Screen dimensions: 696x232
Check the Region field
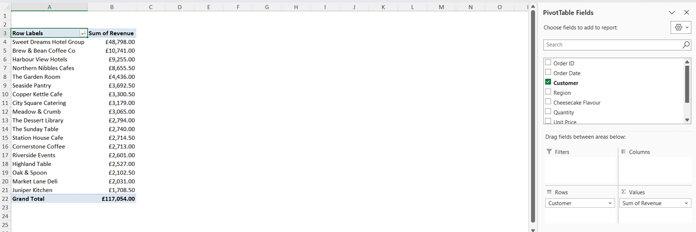coord(548,92)
